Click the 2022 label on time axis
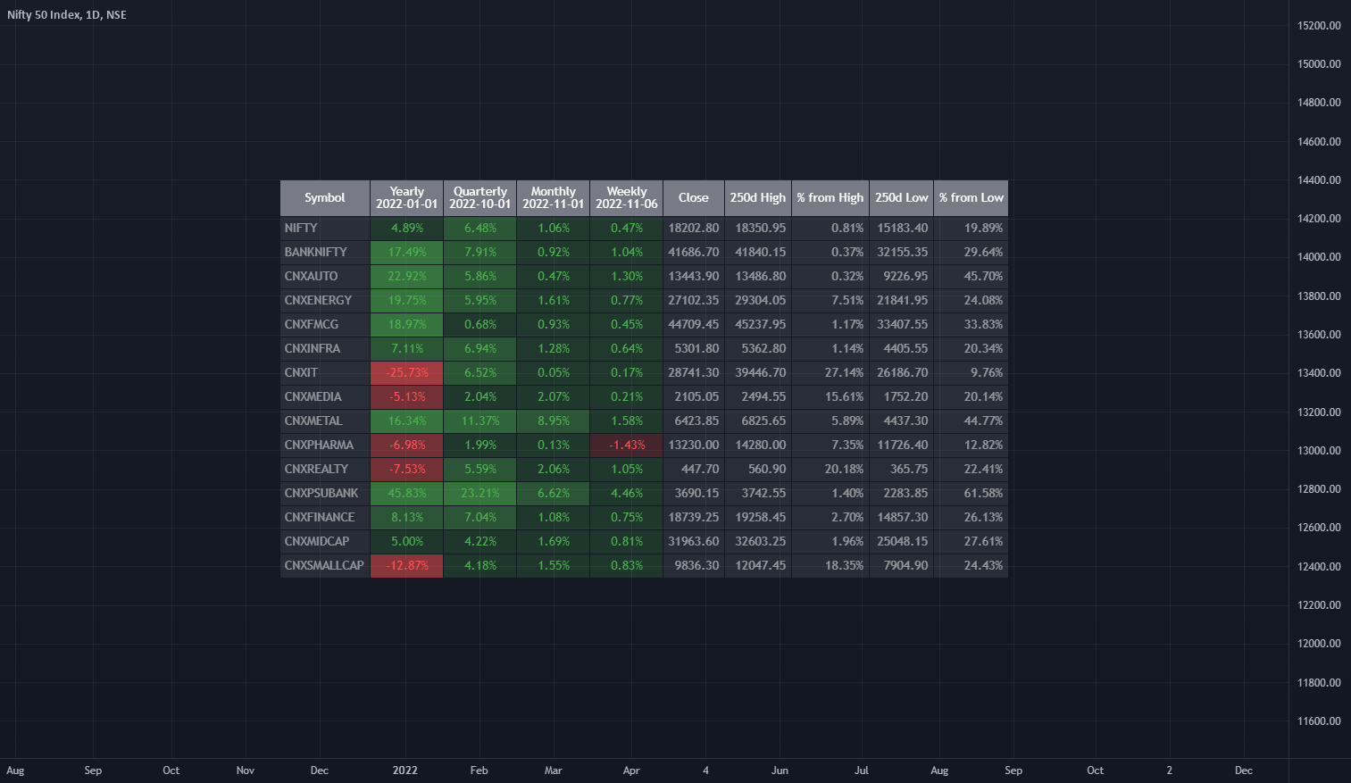The height and width of the screenshot is (783, 1351). (x=405, y=771)
